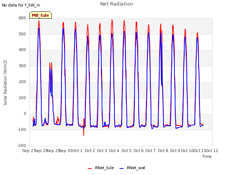This screenshot has width=234, height=175.
Task: Toggle the RNet_wat legend entry
Action: [132, 168]
